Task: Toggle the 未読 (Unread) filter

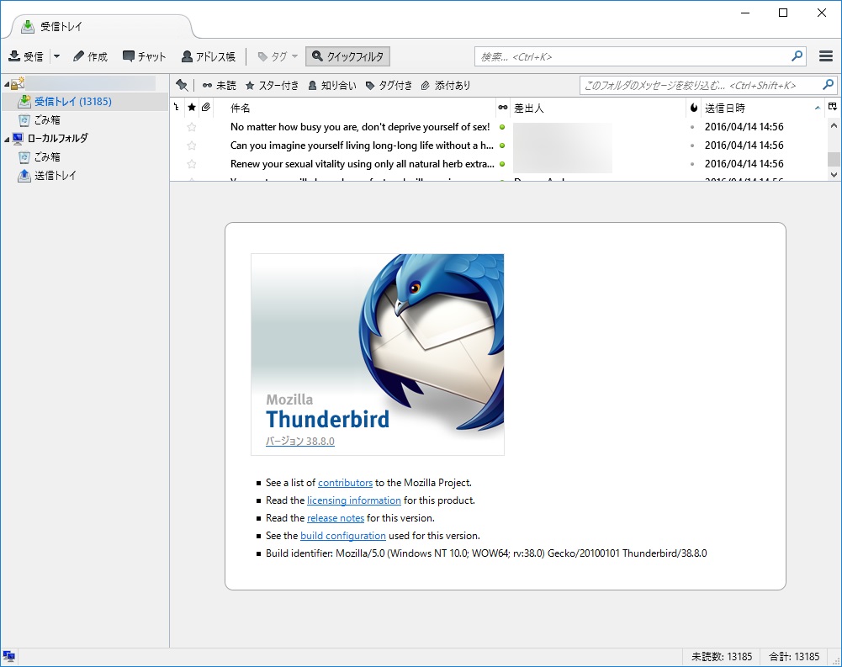Action: 220,84
